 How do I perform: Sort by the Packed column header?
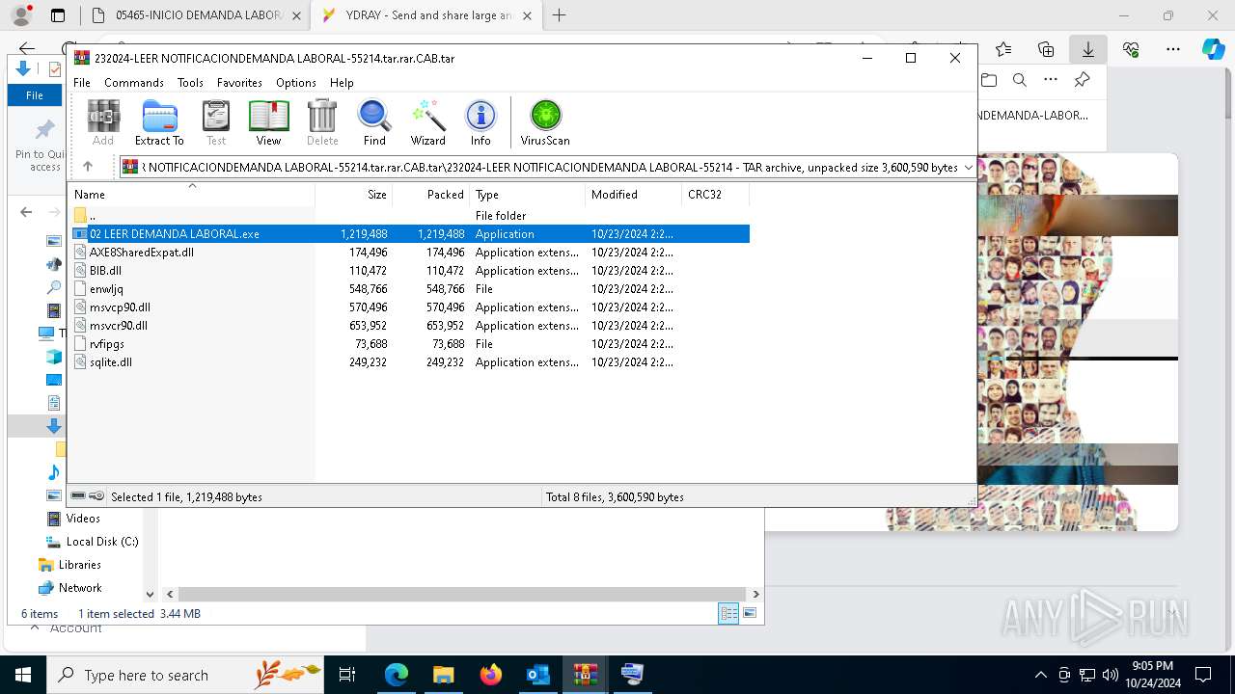coord(430,194)
